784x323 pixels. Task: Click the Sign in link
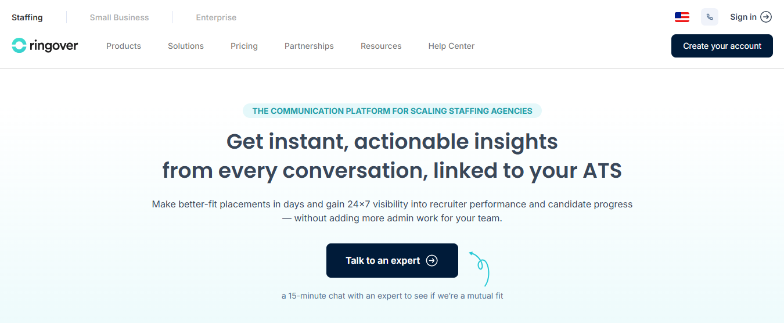(x=743, y=17)
